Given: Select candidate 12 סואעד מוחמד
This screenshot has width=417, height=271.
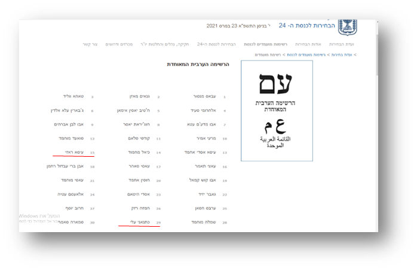Looking at the screenshot, I should click(71, 138).
